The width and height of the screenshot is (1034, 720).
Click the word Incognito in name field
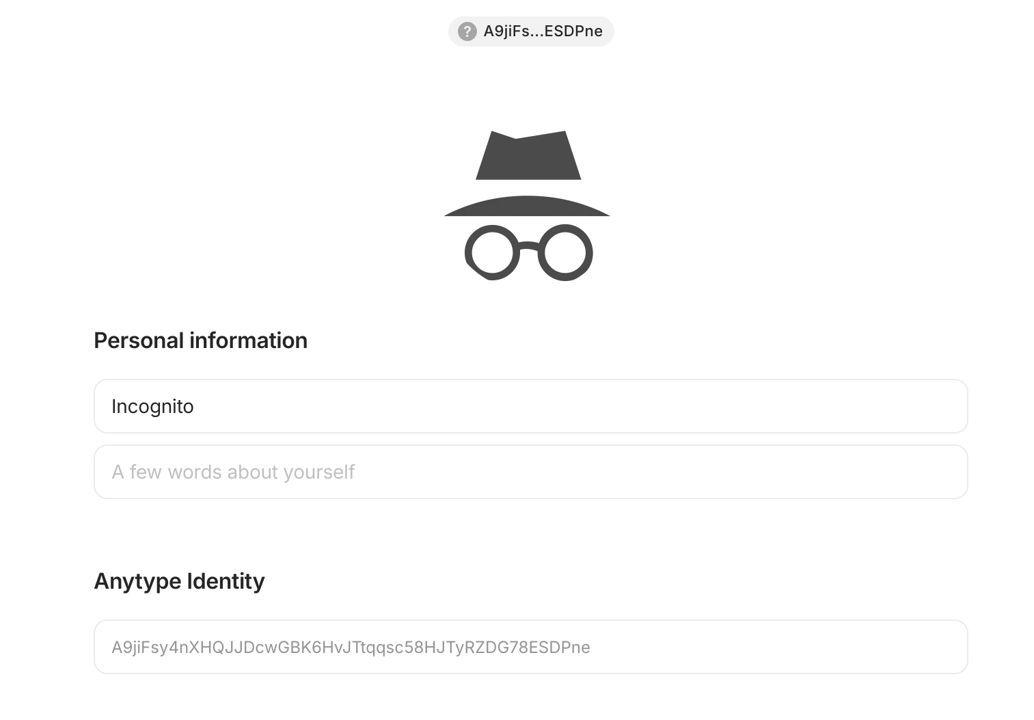(x=152, y=406)
